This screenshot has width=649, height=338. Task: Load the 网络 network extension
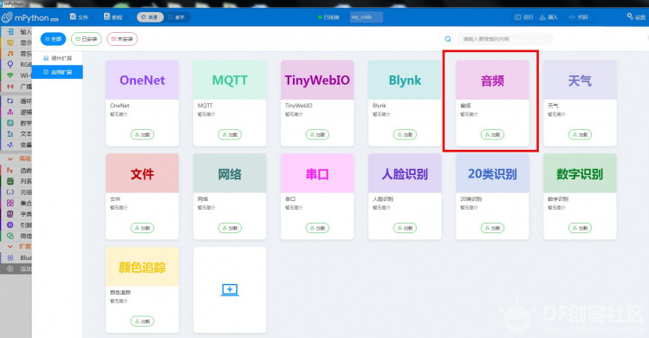click(230, 228)
